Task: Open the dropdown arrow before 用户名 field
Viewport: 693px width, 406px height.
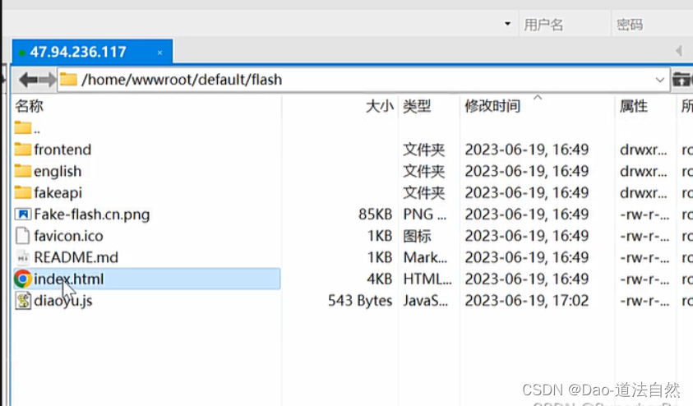Action: (507, 24)
